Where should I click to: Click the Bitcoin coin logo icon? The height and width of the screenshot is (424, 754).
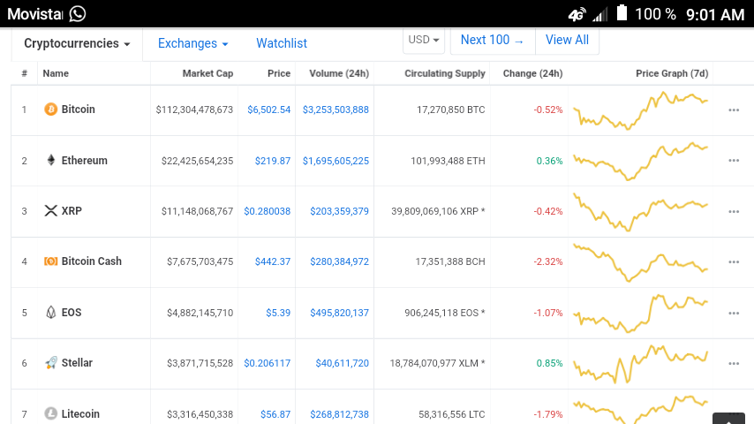click(x=50, y=110)
